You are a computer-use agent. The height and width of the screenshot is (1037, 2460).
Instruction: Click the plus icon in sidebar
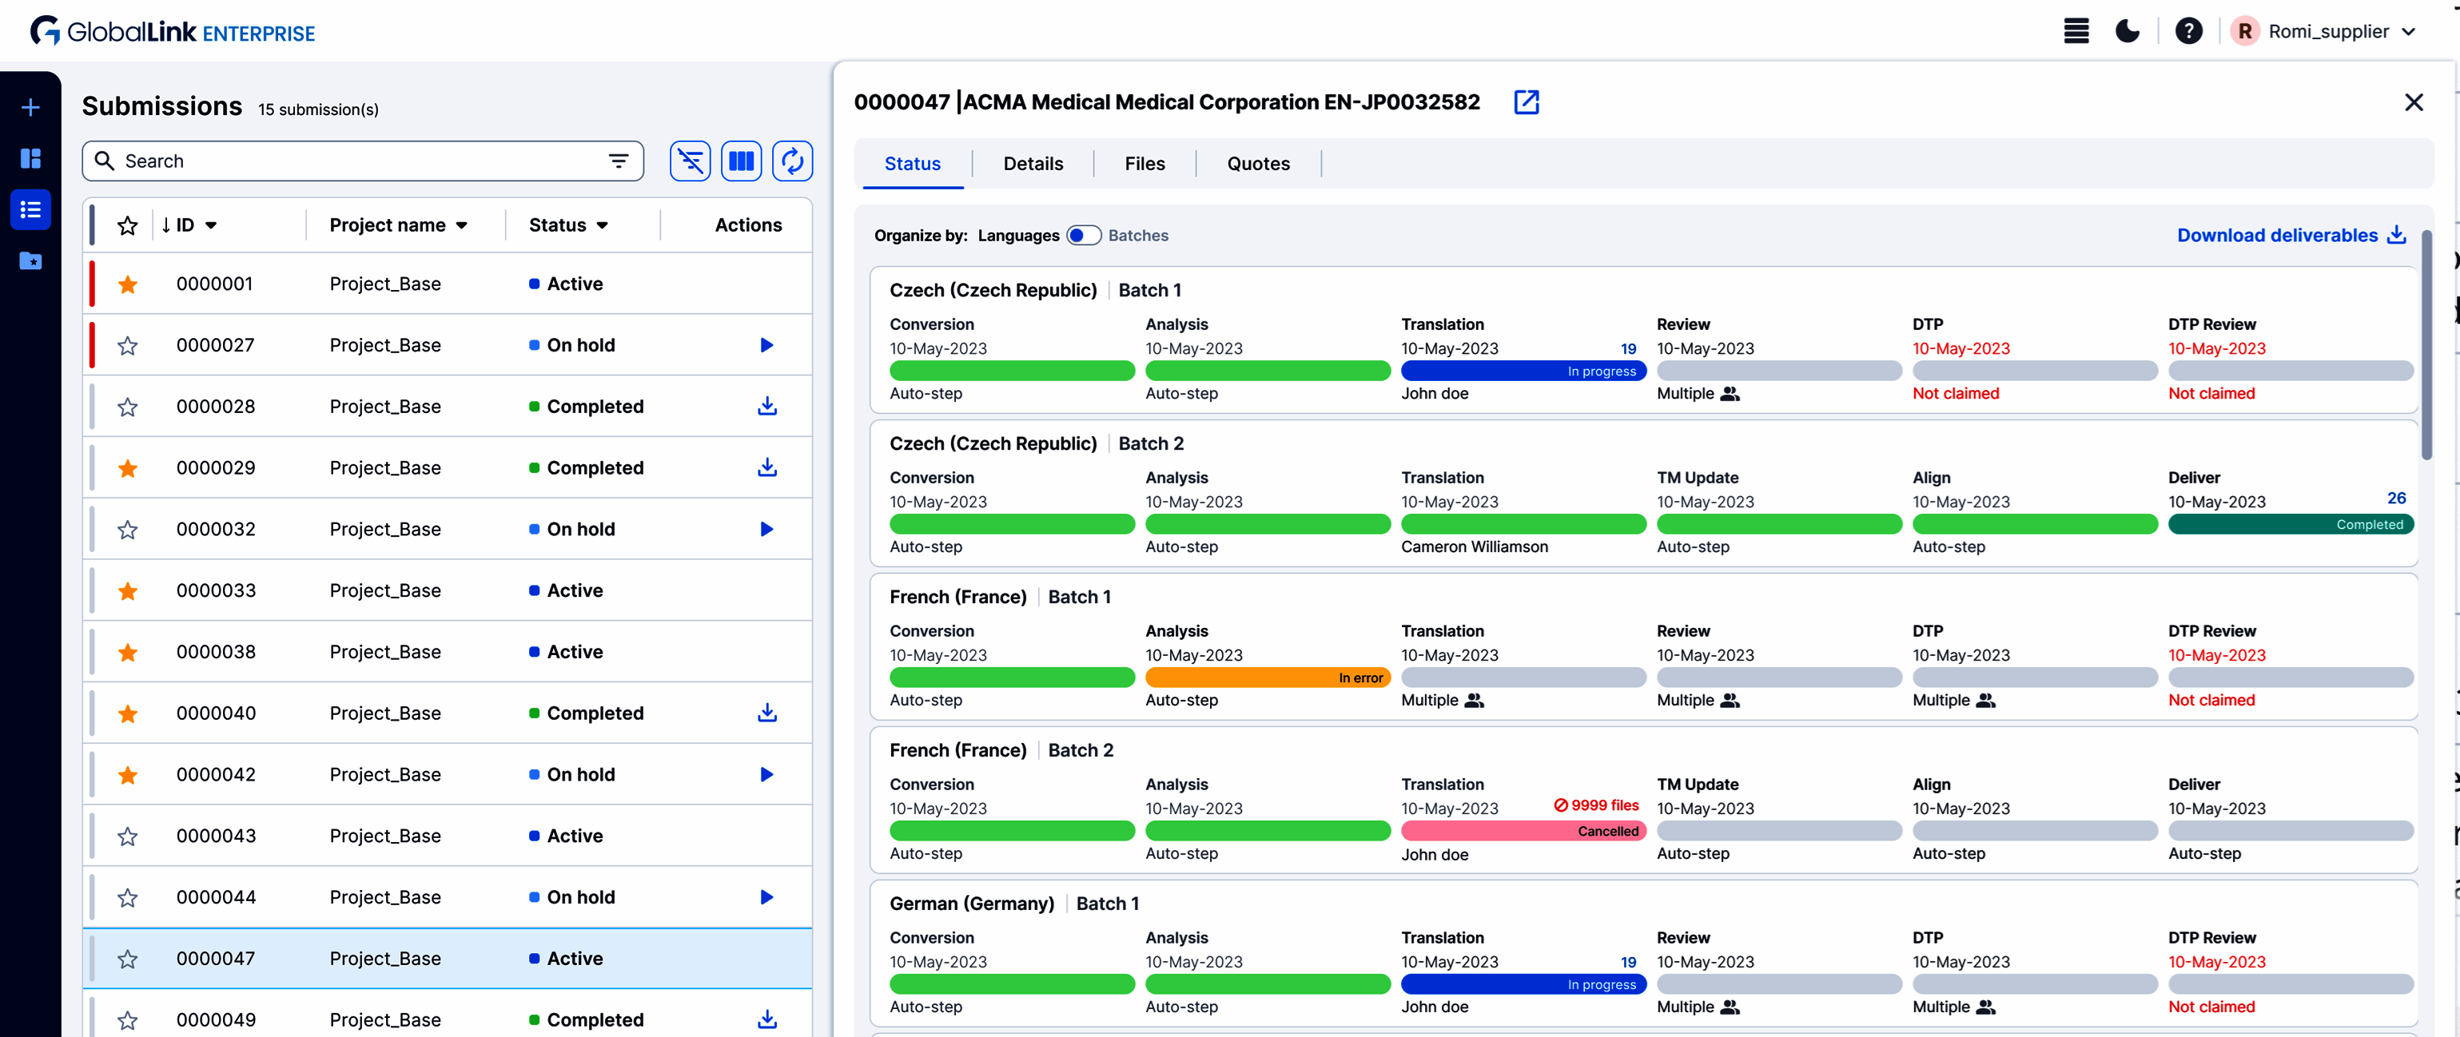30,107
